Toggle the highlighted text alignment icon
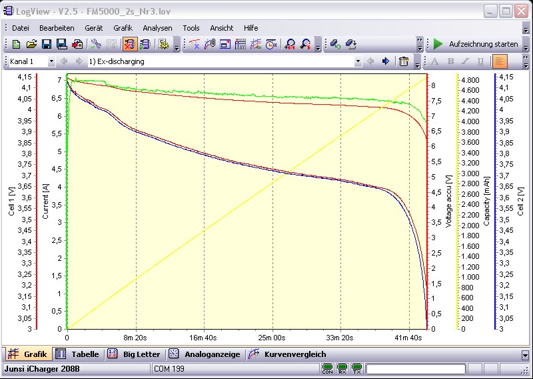This screenshot has height=379, width=533. point(499,61)
